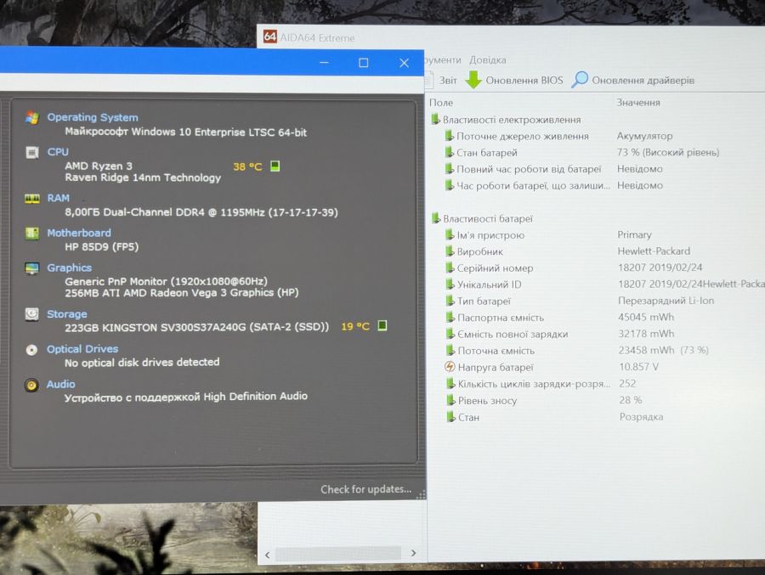Click the magnifier driver update icon
This screenshot has height=575, width=765.
tap(580, 80)
